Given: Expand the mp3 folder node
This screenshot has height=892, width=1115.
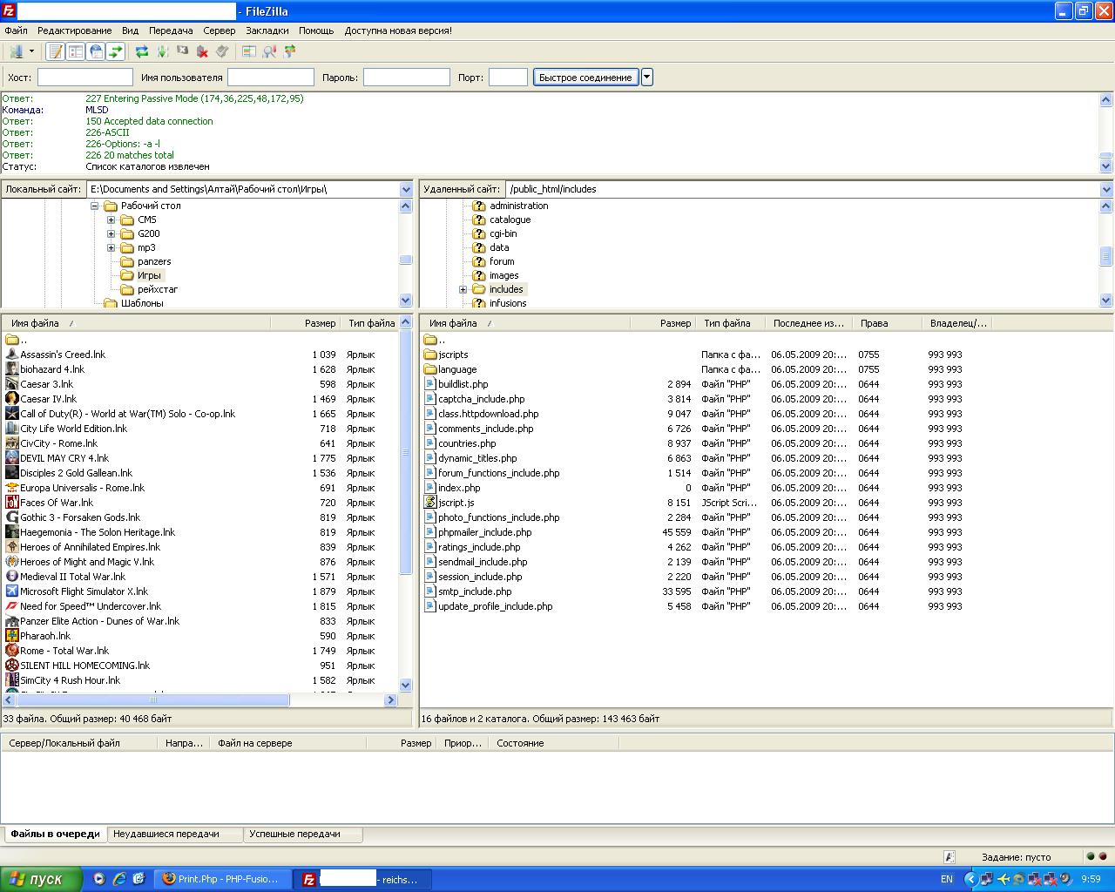Looking at the screenshot, I should click(x=111, y=248).
